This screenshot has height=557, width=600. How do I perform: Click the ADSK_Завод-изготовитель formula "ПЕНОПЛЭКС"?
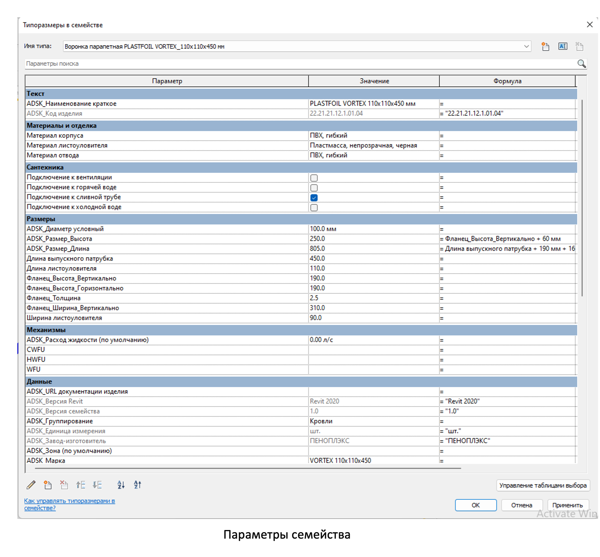pos(507,441)
